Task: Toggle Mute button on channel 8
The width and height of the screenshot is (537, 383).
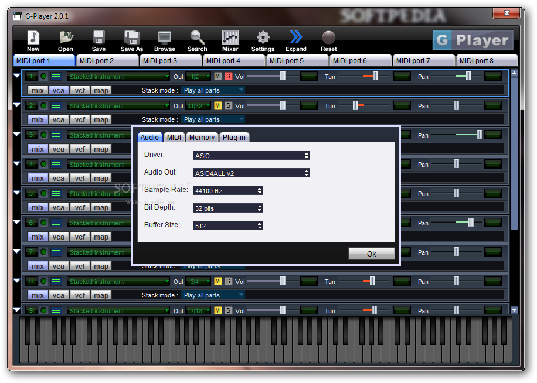Action: click(x=218, y=281)
